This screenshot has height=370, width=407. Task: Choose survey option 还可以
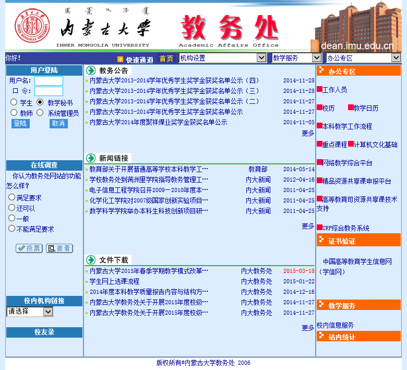click(x=11, y=208)
